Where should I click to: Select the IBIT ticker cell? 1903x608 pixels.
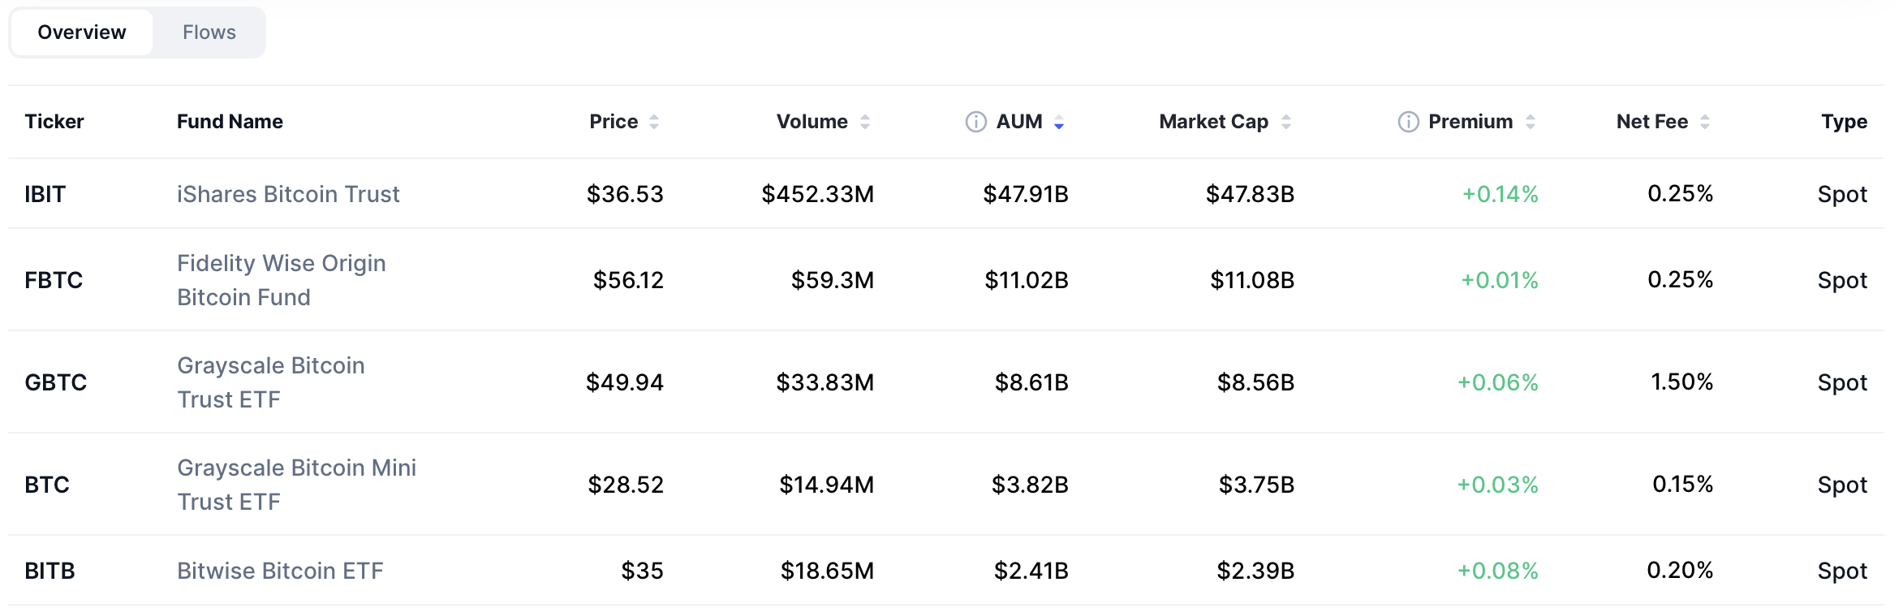point(45,194)
